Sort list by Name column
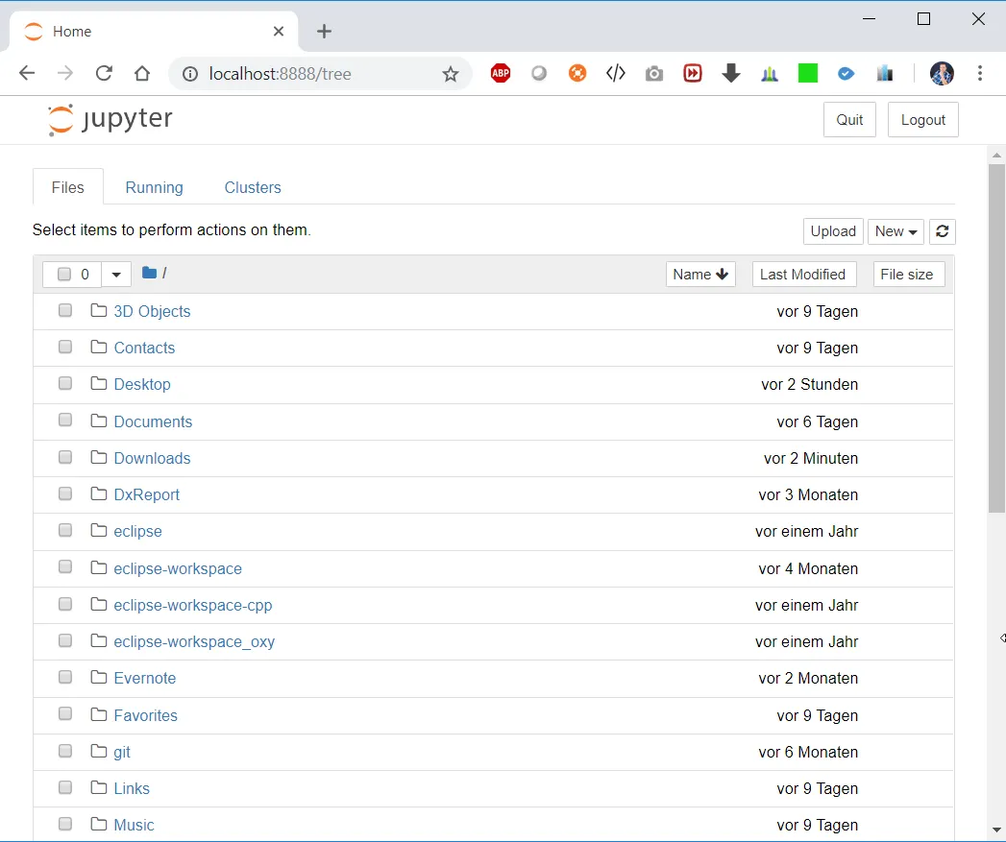1006x842 pixels. [700, 275]
